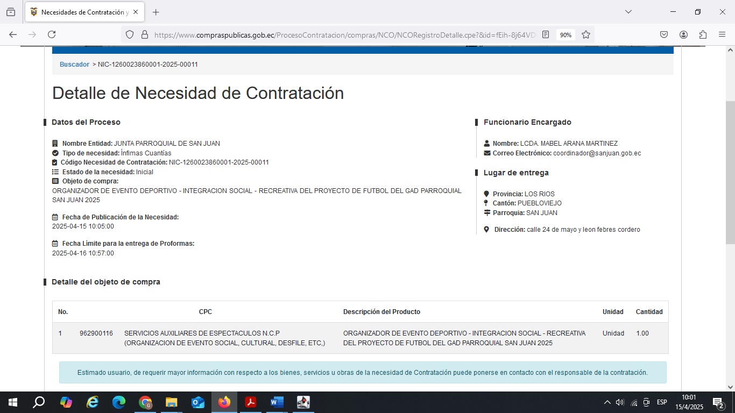Click the site security padlock icon
This screenshot has height=413, width=735.
(x=144, y=34)
